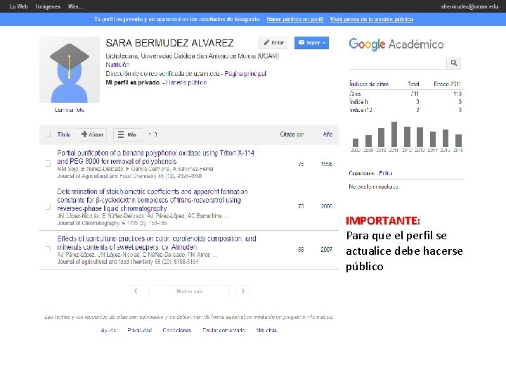Sort by the Citado por column header

pyautogui.click(x=292, y=134)
